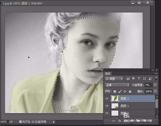Click the delete layer trash icon
Image resolution: width=161 pixels, height=126 pixels.
[x=151, y=121]
